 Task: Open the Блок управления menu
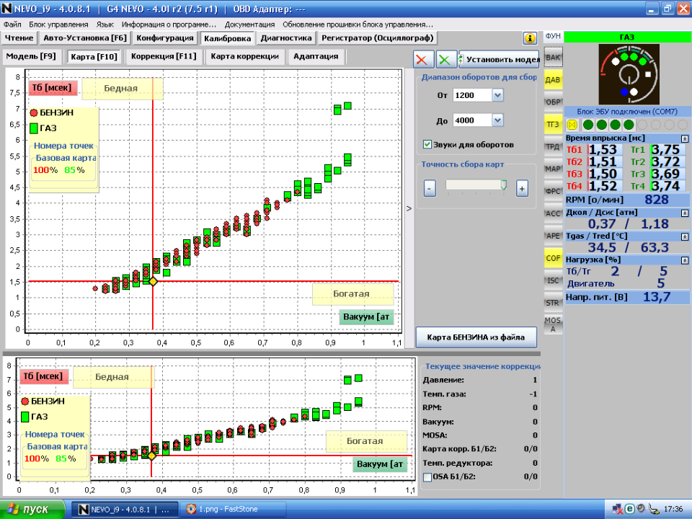pyautogui.click(x=58, y=24)
